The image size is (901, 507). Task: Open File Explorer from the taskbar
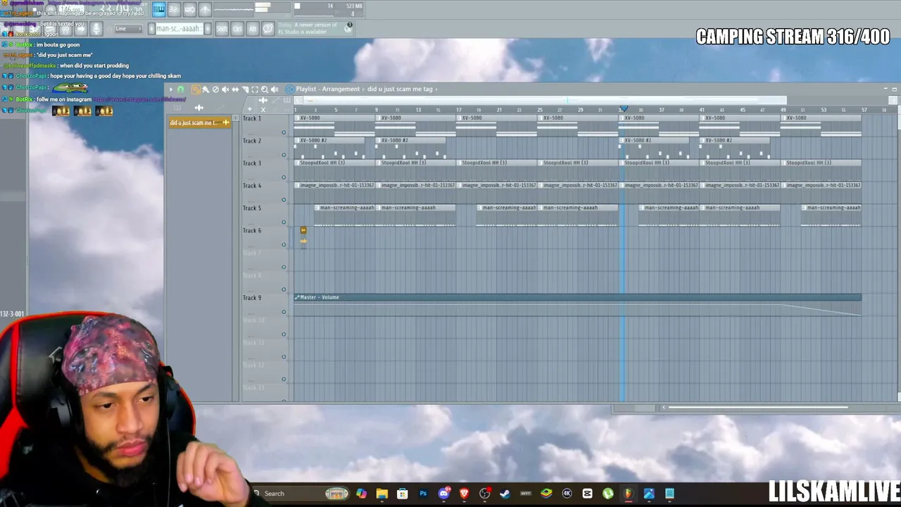[x=382, y=494]
